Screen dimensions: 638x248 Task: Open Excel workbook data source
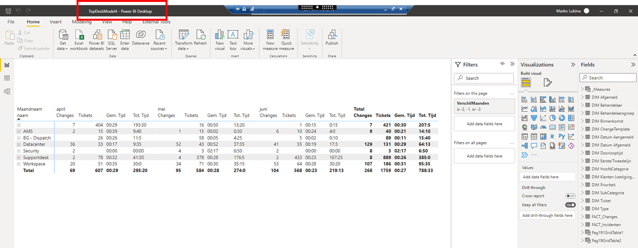(x=79, y=40)
